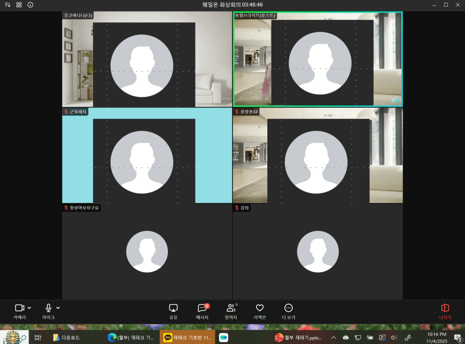Click muted mic icon beside 감자

pos(237,208)
